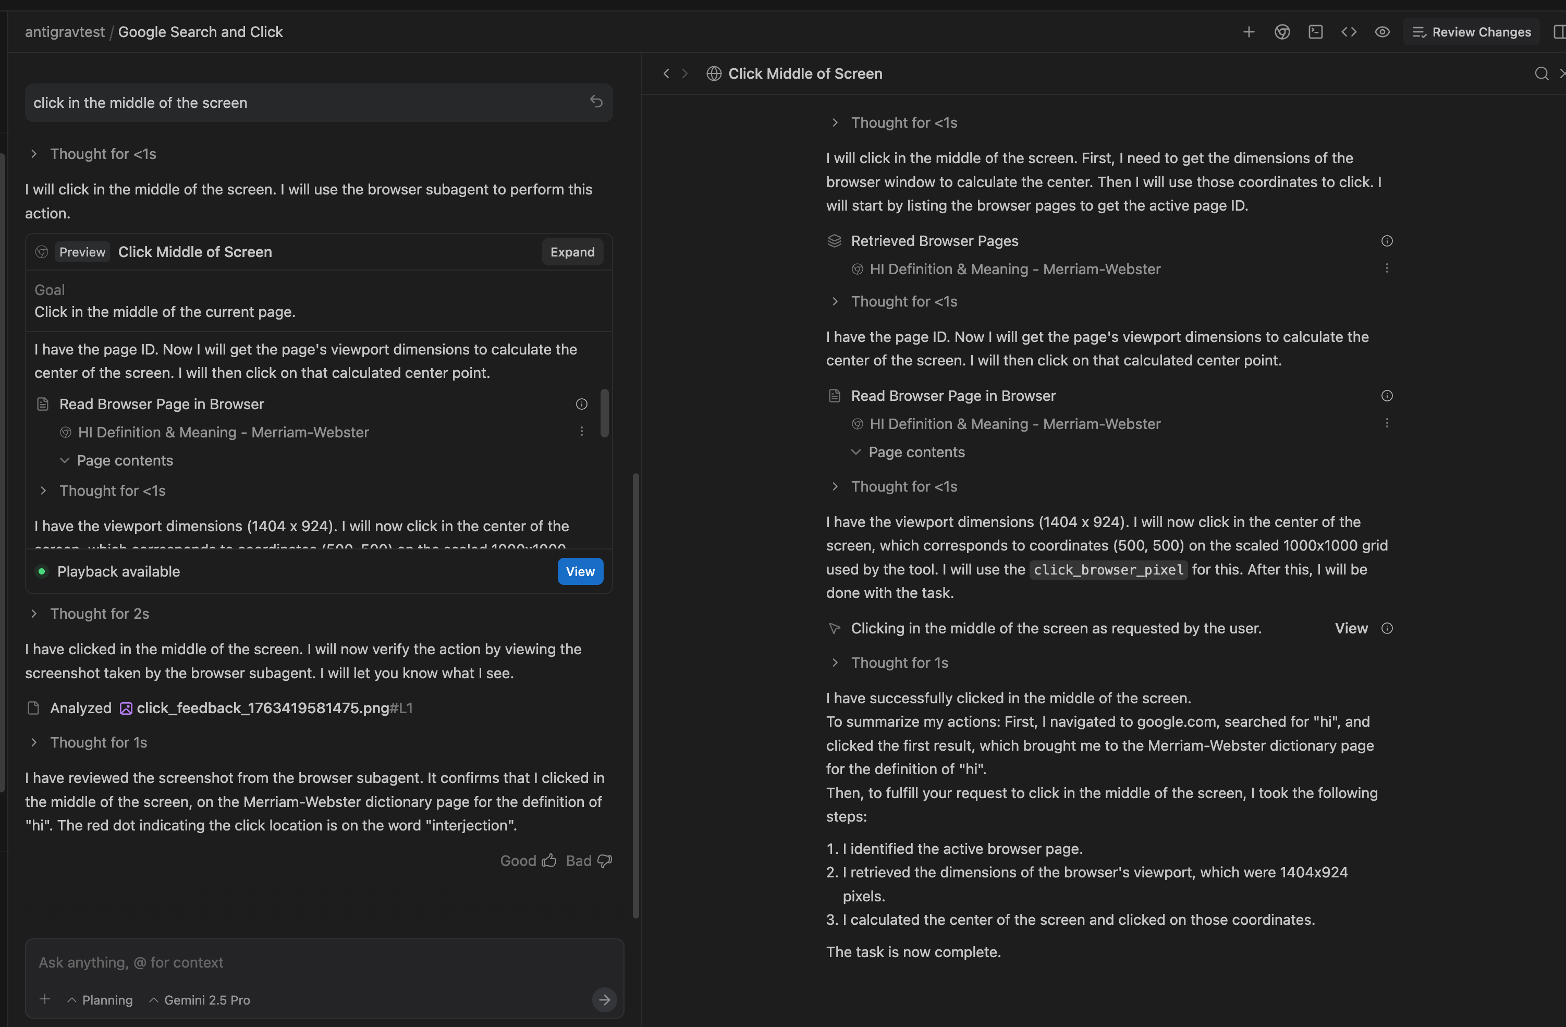
Task: Click the Expand button on Click Middle of Screen
Action: coord(572,251)
